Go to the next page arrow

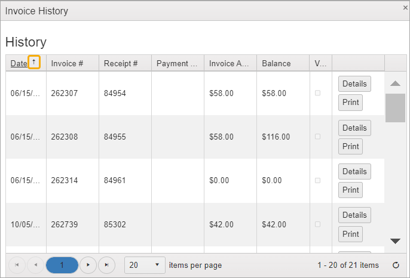pos(88,265)
